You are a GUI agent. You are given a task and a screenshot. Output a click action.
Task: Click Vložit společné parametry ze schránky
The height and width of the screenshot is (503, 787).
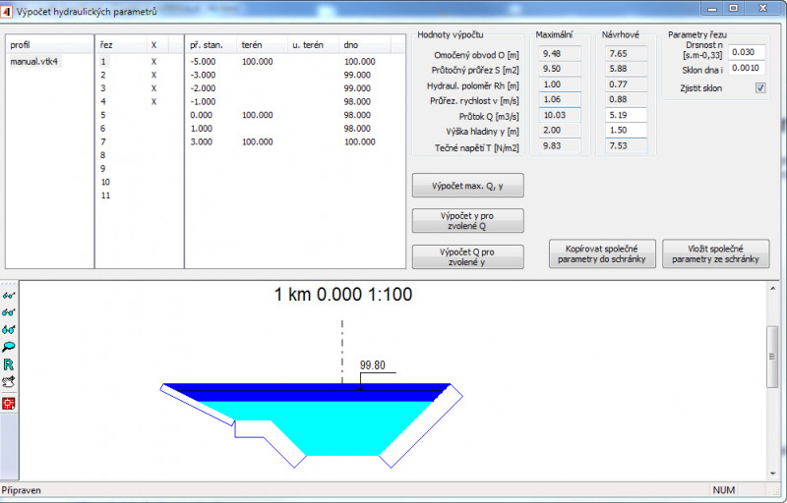coord(716,254)
